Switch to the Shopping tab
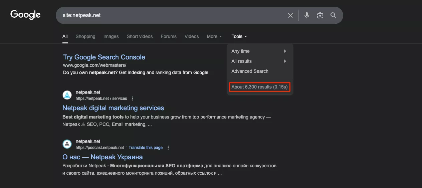Screen dimensions: 422x188 pyautogui.click(x=85, y=36)
